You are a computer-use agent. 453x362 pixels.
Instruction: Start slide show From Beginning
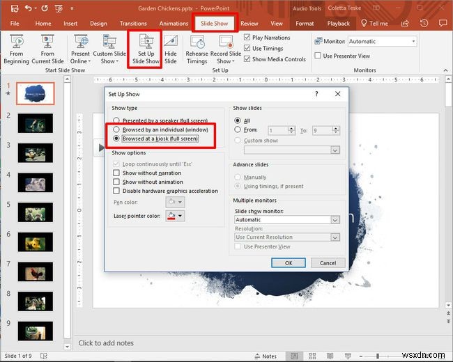click(x=17, y=49)
